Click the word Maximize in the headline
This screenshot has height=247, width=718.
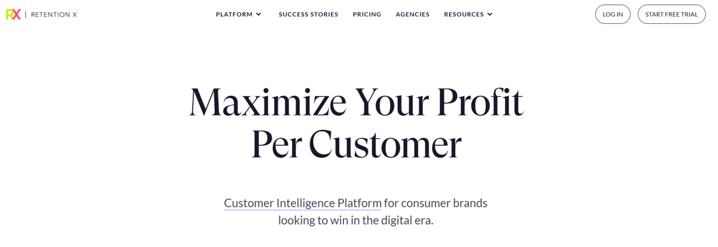coord(267,102)
